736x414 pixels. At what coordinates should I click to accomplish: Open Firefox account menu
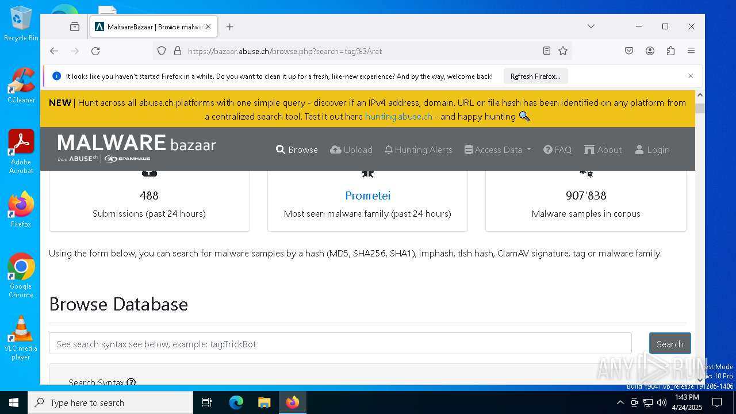point(650,51)
